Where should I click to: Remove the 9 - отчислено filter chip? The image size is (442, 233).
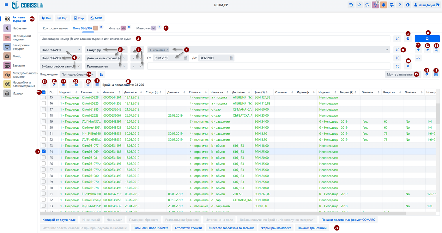pyautogui.click(x=167, y=50)
